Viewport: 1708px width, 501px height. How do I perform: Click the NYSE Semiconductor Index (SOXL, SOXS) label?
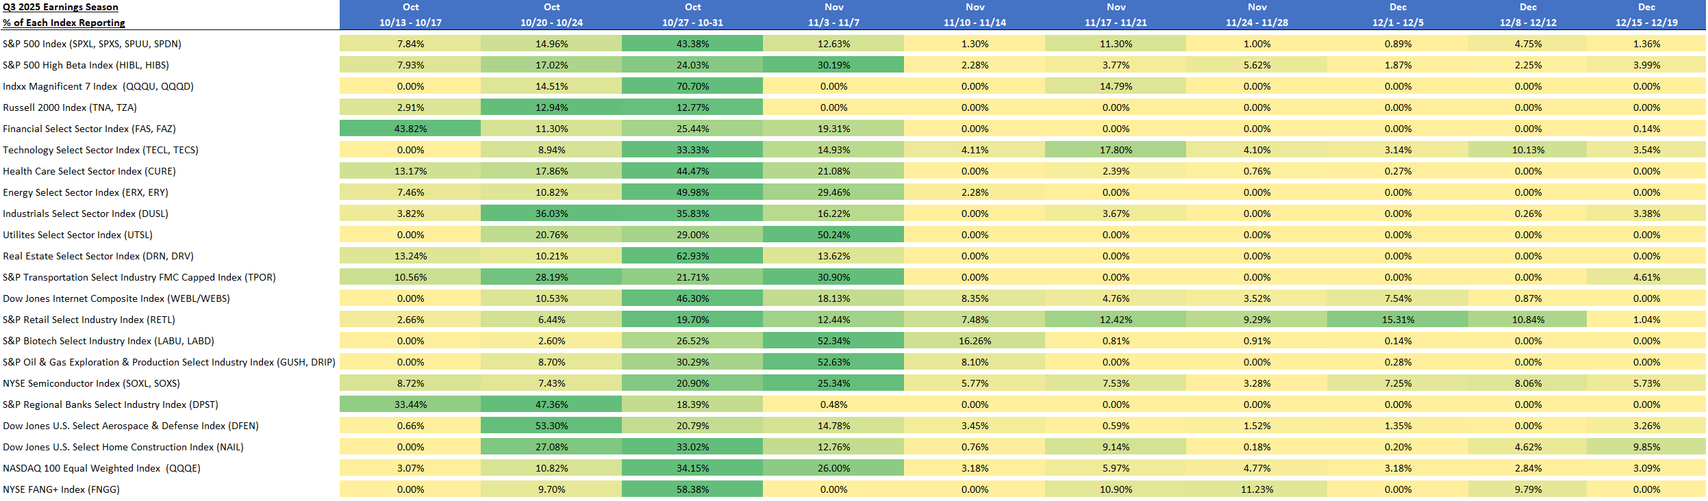tap(91, 383)
